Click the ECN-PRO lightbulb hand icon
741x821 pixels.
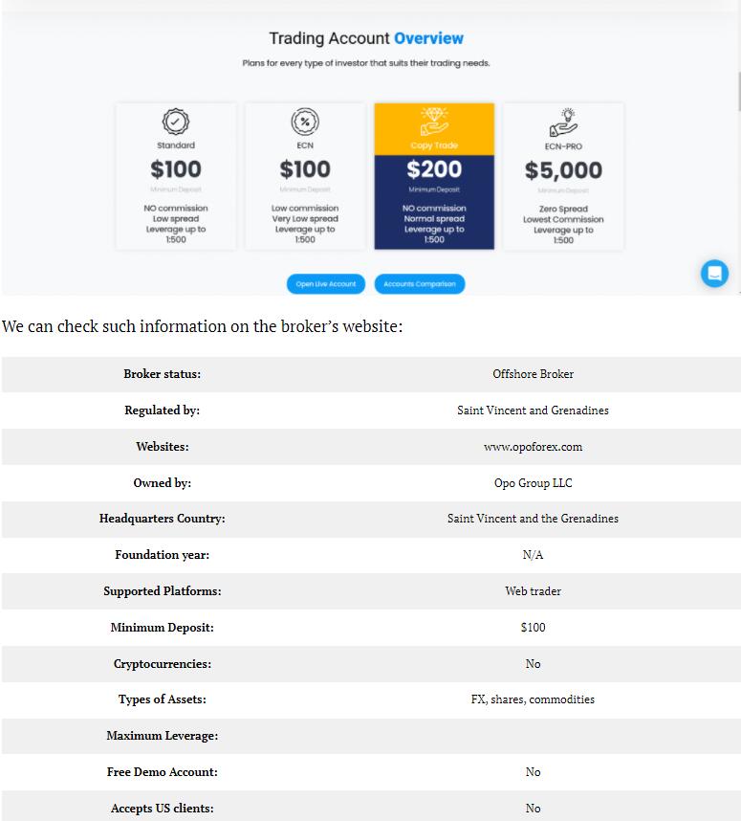coord(563,123)
